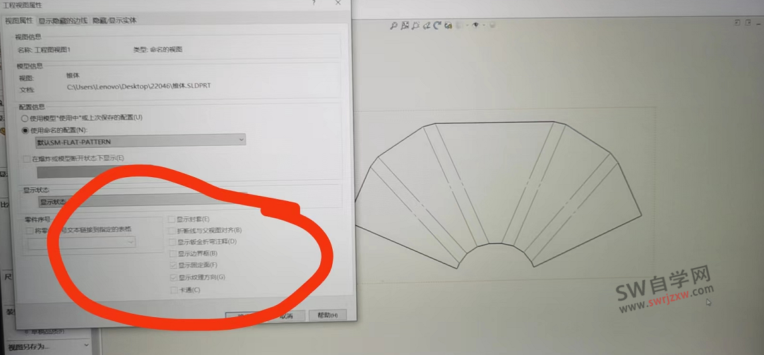The height and width of the screenshot is (355, 764).
Task: Click the 3D Drawing View icon
Action: (x=448, y=25)
